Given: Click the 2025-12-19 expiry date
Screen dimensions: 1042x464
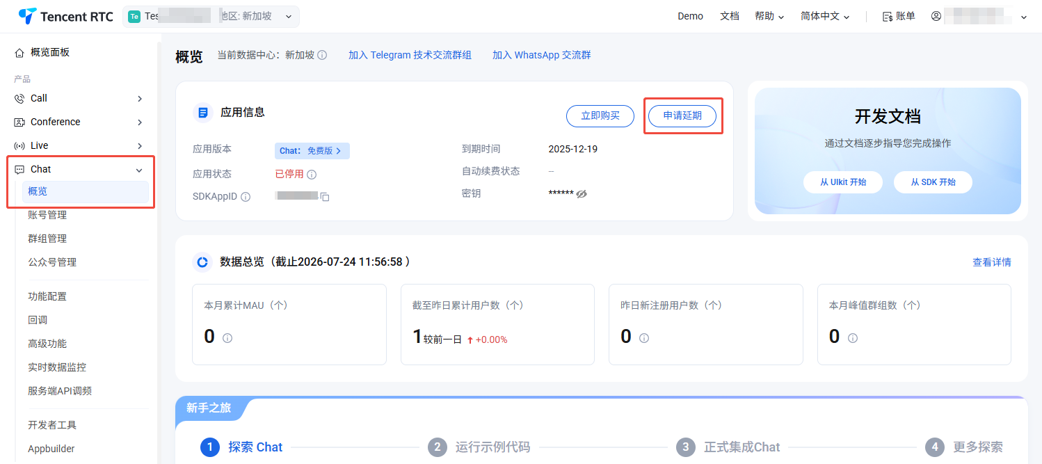Looking at the screenshot, I should click(573, 150).
